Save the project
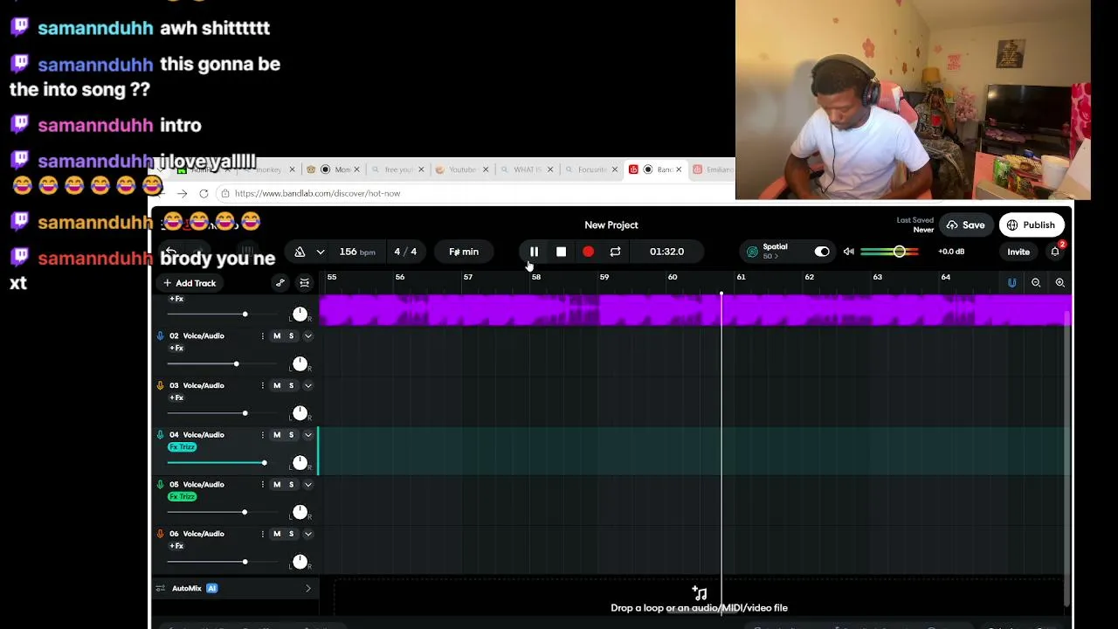Viewport: 1118px width, 629px height. tap(966, 225)
